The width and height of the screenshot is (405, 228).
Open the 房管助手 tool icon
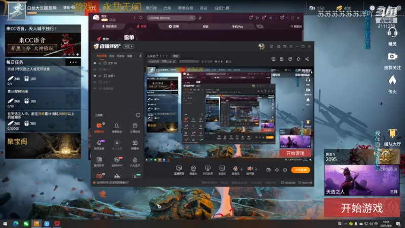117,128
